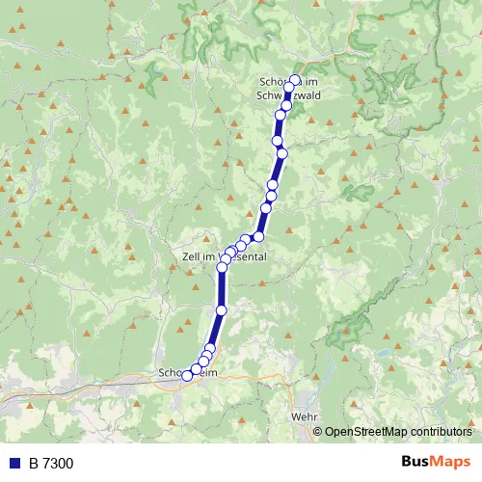The height and width of the screenshot is (482, 482).
Task: Select the stop marker covering the Zell im Wiesental label
Action: 226,259
